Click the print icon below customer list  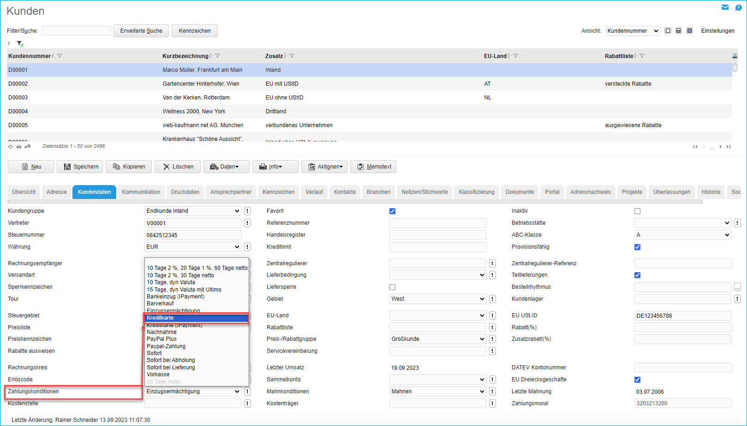19,146
